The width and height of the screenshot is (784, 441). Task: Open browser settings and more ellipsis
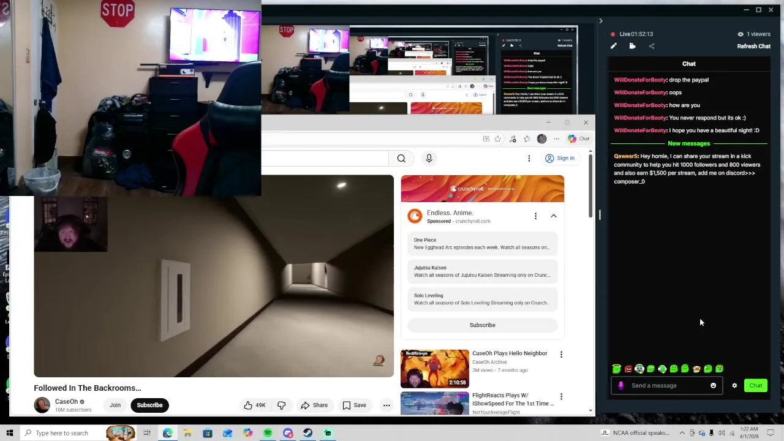tap(556, 139)
